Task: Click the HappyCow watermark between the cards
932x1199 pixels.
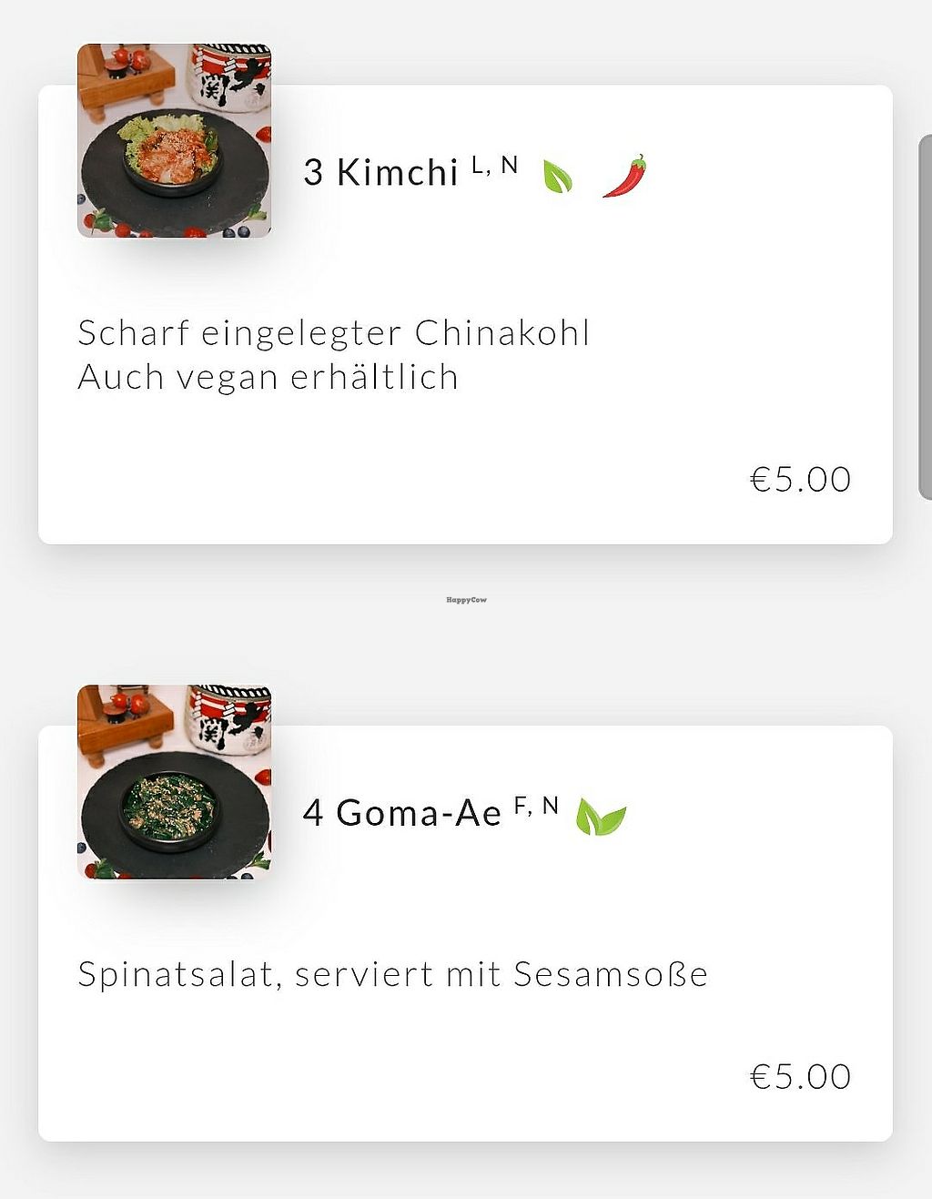Action: 466,600
